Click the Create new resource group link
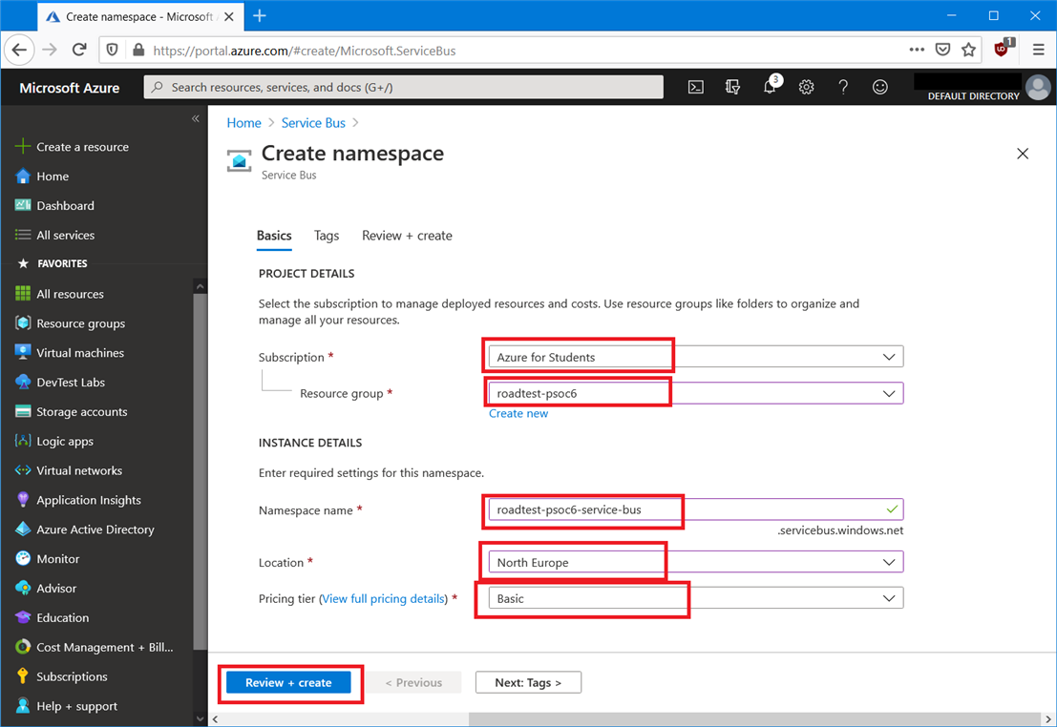This screenshot has width=1057, height=727. click(x=518, y=413)
